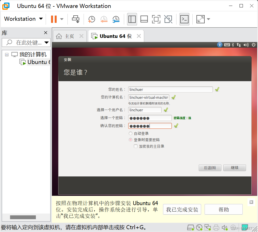
Task: Revert to snapshot using the orange arrow clock icon
Action: (x=104, y=19)
